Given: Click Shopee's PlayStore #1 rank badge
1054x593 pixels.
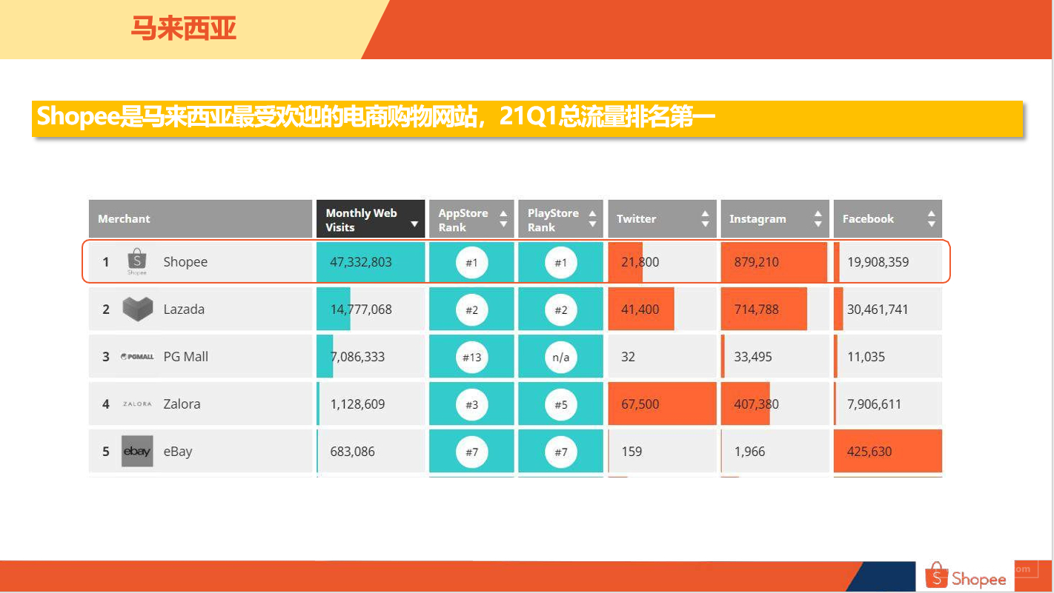Looking at the screenshot, I should 561,262.
